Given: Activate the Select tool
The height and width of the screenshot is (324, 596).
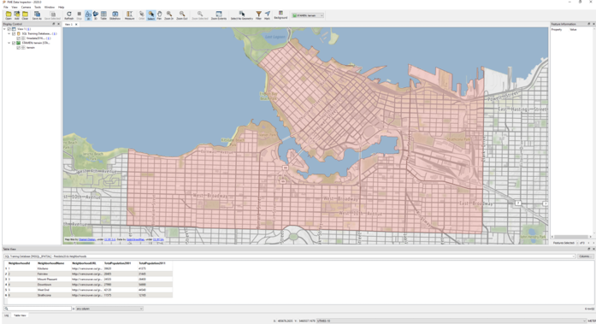Looking at the screenshot, I should coord(150,15).
